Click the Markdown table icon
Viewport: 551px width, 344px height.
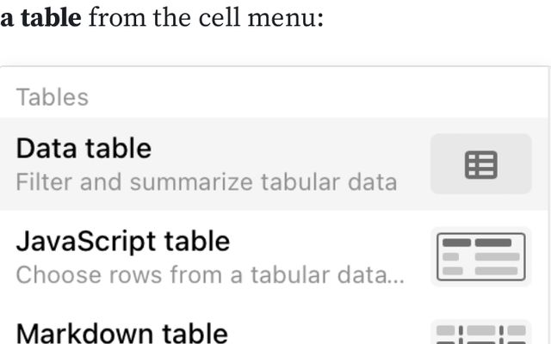point(481,334)
